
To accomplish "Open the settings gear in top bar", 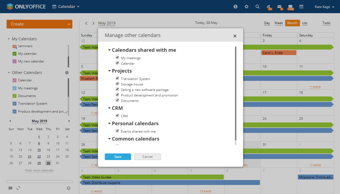I will [x=246, y=7].
